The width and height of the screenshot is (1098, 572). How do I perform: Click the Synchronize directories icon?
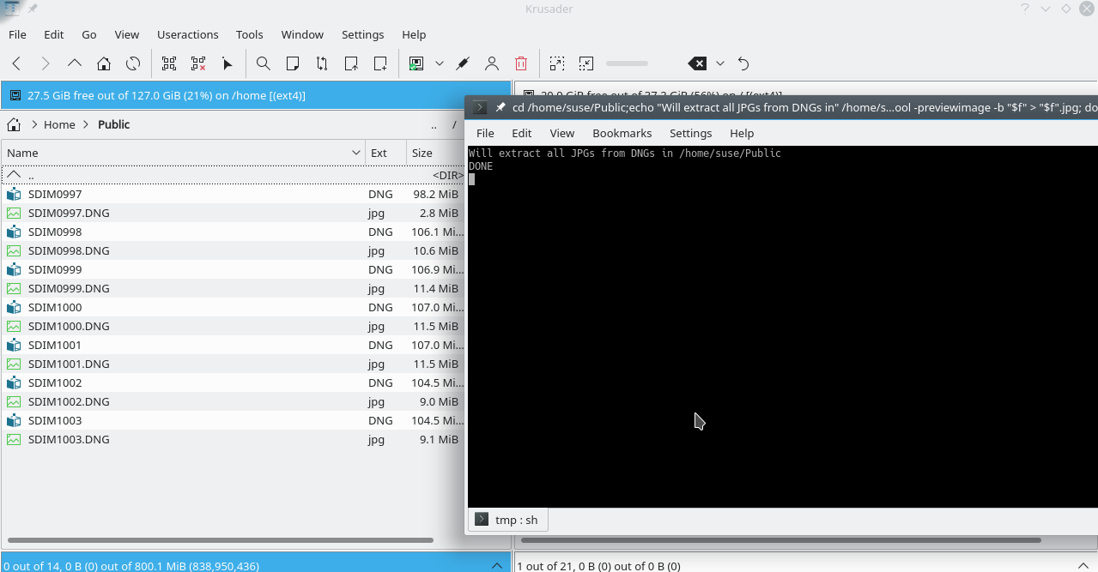tap(322, 63)
